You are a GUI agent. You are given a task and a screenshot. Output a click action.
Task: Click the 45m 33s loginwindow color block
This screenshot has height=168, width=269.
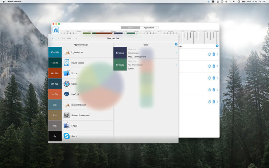(55, 52)
